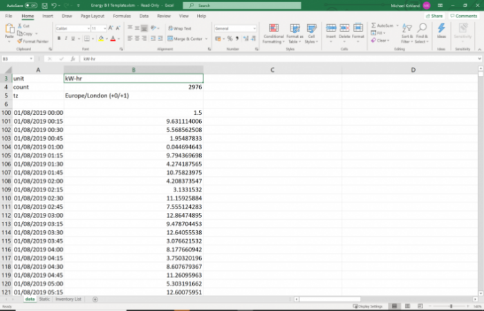The width and height of the screenshot is (484, 311).
Task: Expand the formula bar
Action: coord(479,59)
